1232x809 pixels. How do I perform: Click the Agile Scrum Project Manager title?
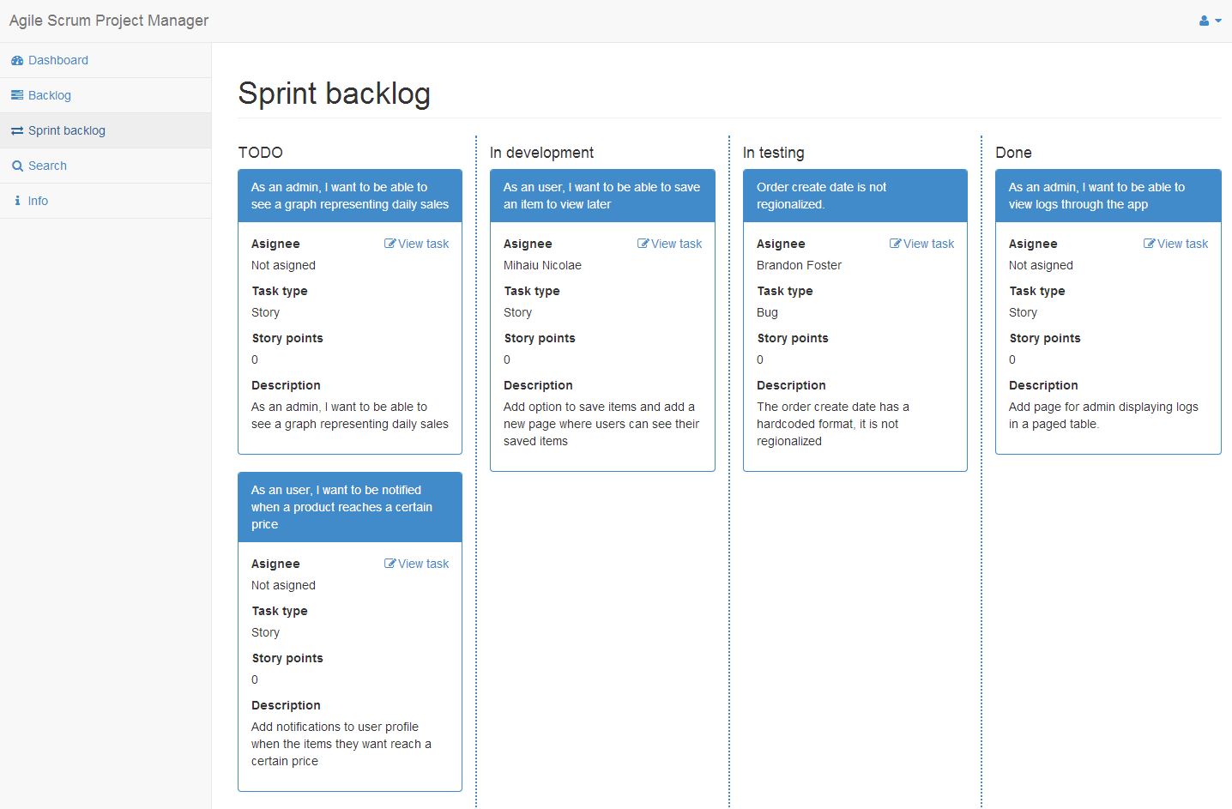109,21
